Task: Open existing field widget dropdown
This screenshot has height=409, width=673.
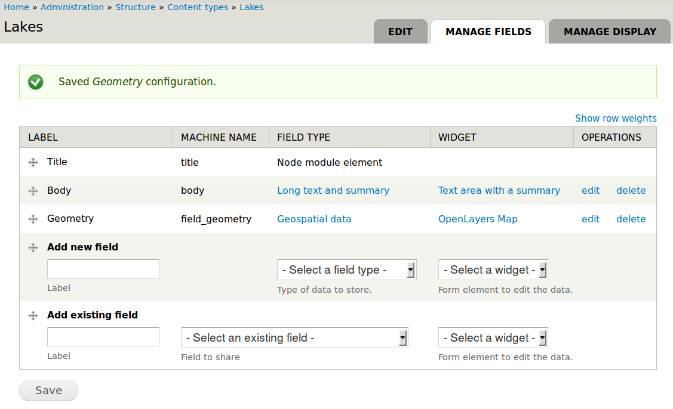Action: click(493, 338)
